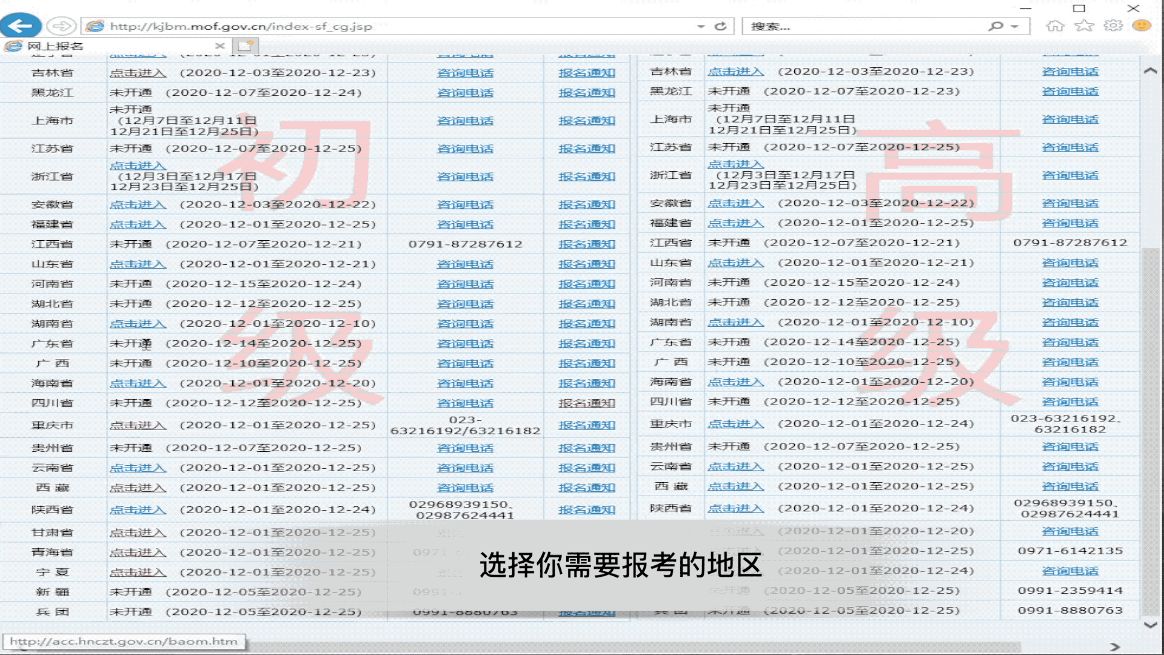Viewport: 1164px width, 655px height.
Task: Open a new browser tab
Action: click(x=245, y=45)
